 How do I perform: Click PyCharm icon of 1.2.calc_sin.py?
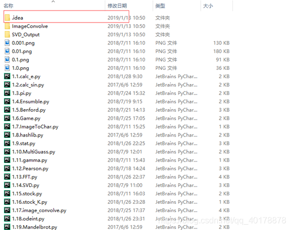7,85
